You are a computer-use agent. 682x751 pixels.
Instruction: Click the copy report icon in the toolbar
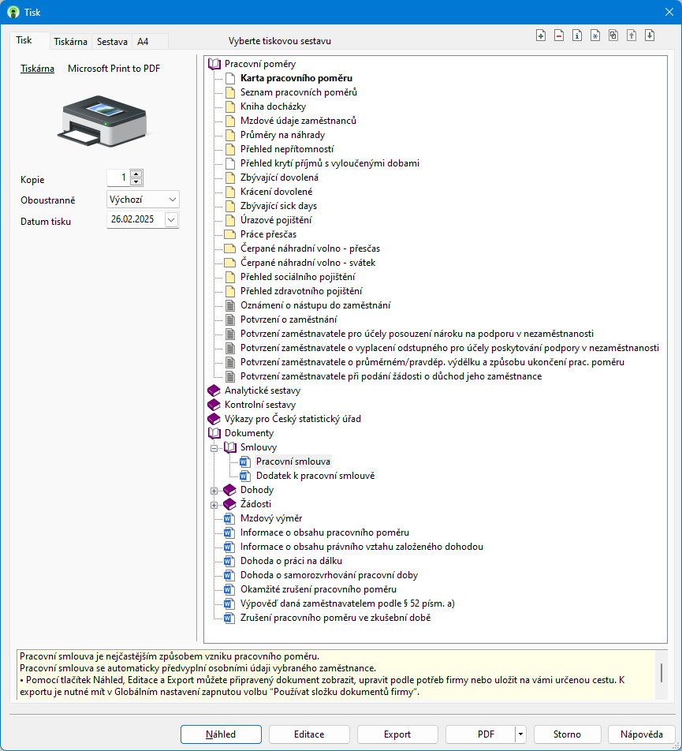tap(613, 35)
